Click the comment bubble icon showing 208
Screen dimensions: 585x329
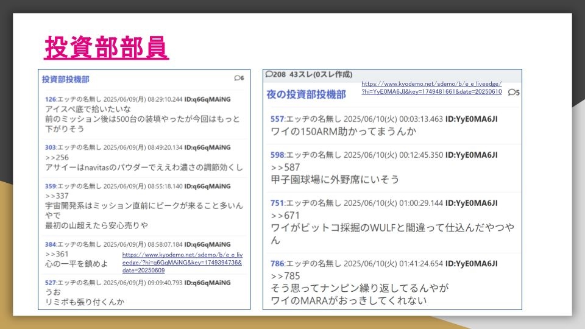point(276,74)
